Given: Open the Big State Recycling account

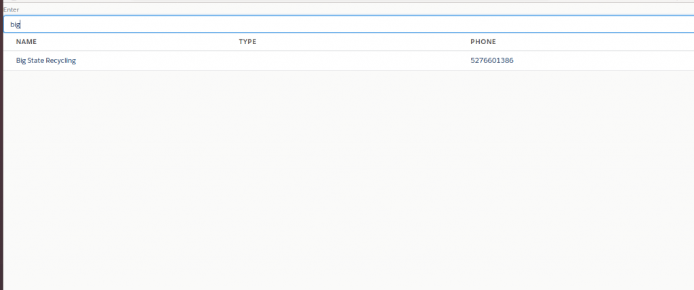Looking at the screenshot, I should (46, 60).
